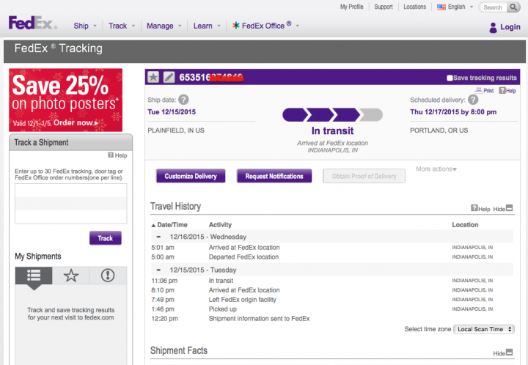Click the Print printer icon
528x365 pixels.
tap(478, 90)
